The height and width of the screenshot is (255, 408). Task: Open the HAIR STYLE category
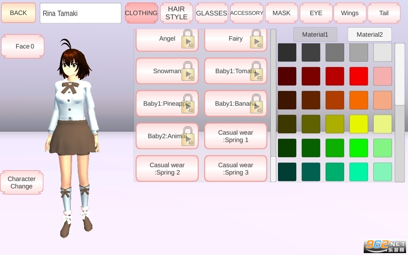177,13
